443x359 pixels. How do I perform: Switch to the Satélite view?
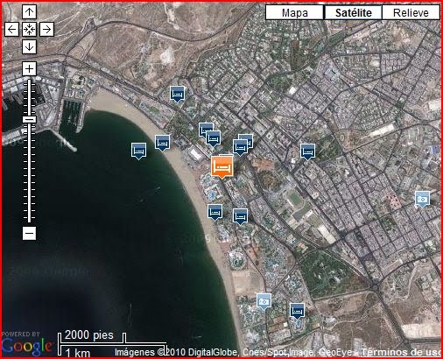coord(354,12)
